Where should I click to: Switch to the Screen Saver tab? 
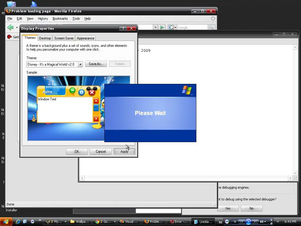(64, 38)
